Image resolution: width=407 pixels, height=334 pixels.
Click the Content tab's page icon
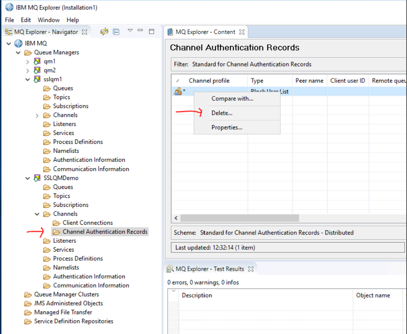(170, 32)
